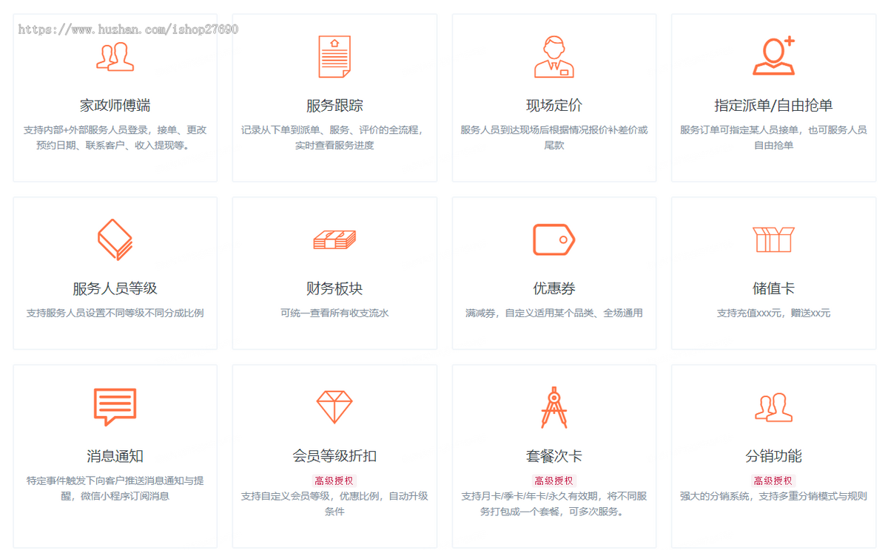Click description starting 记录从下单到派单
The image size is (888, 550).
(x=334, y=137)
